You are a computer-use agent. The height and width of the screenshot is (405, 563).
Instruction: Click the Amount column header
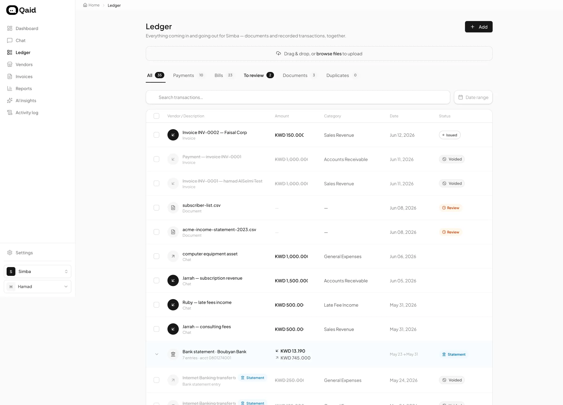pos(282,116)
